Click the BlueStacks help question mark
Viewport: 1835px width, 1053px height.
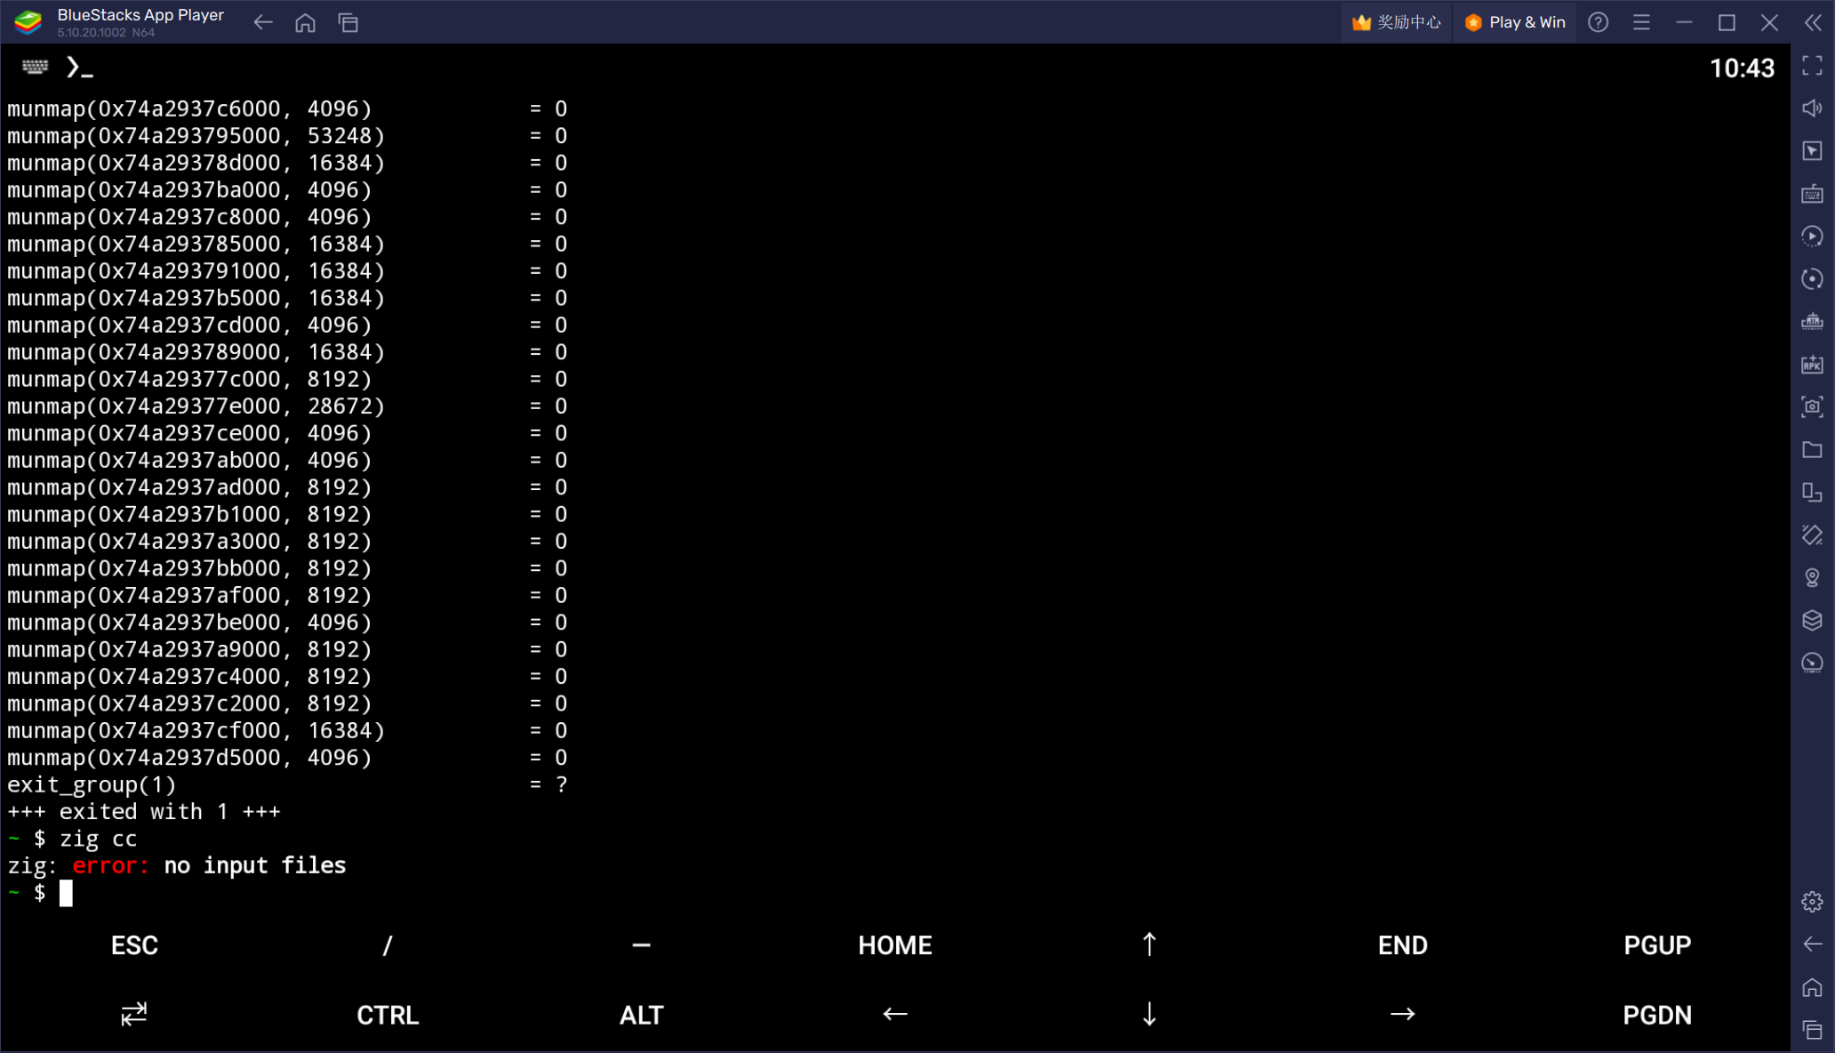[x=1598, y=22]
